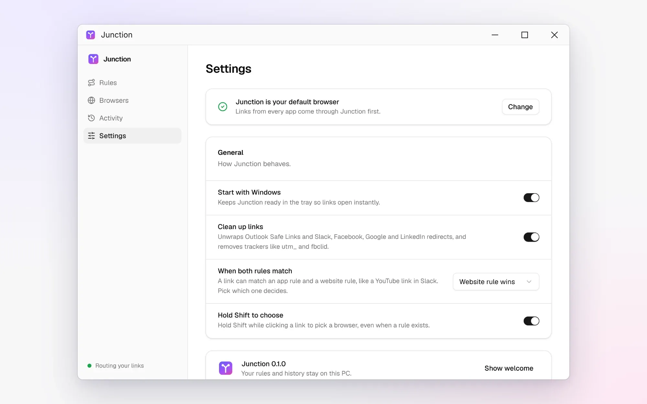
Task: Click the Junction logo in the title bar
Action: [x=91, y=35]
